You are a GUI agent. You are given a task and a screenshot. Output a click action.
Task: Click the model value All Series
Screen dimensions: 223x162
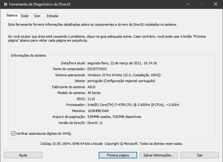94,93
